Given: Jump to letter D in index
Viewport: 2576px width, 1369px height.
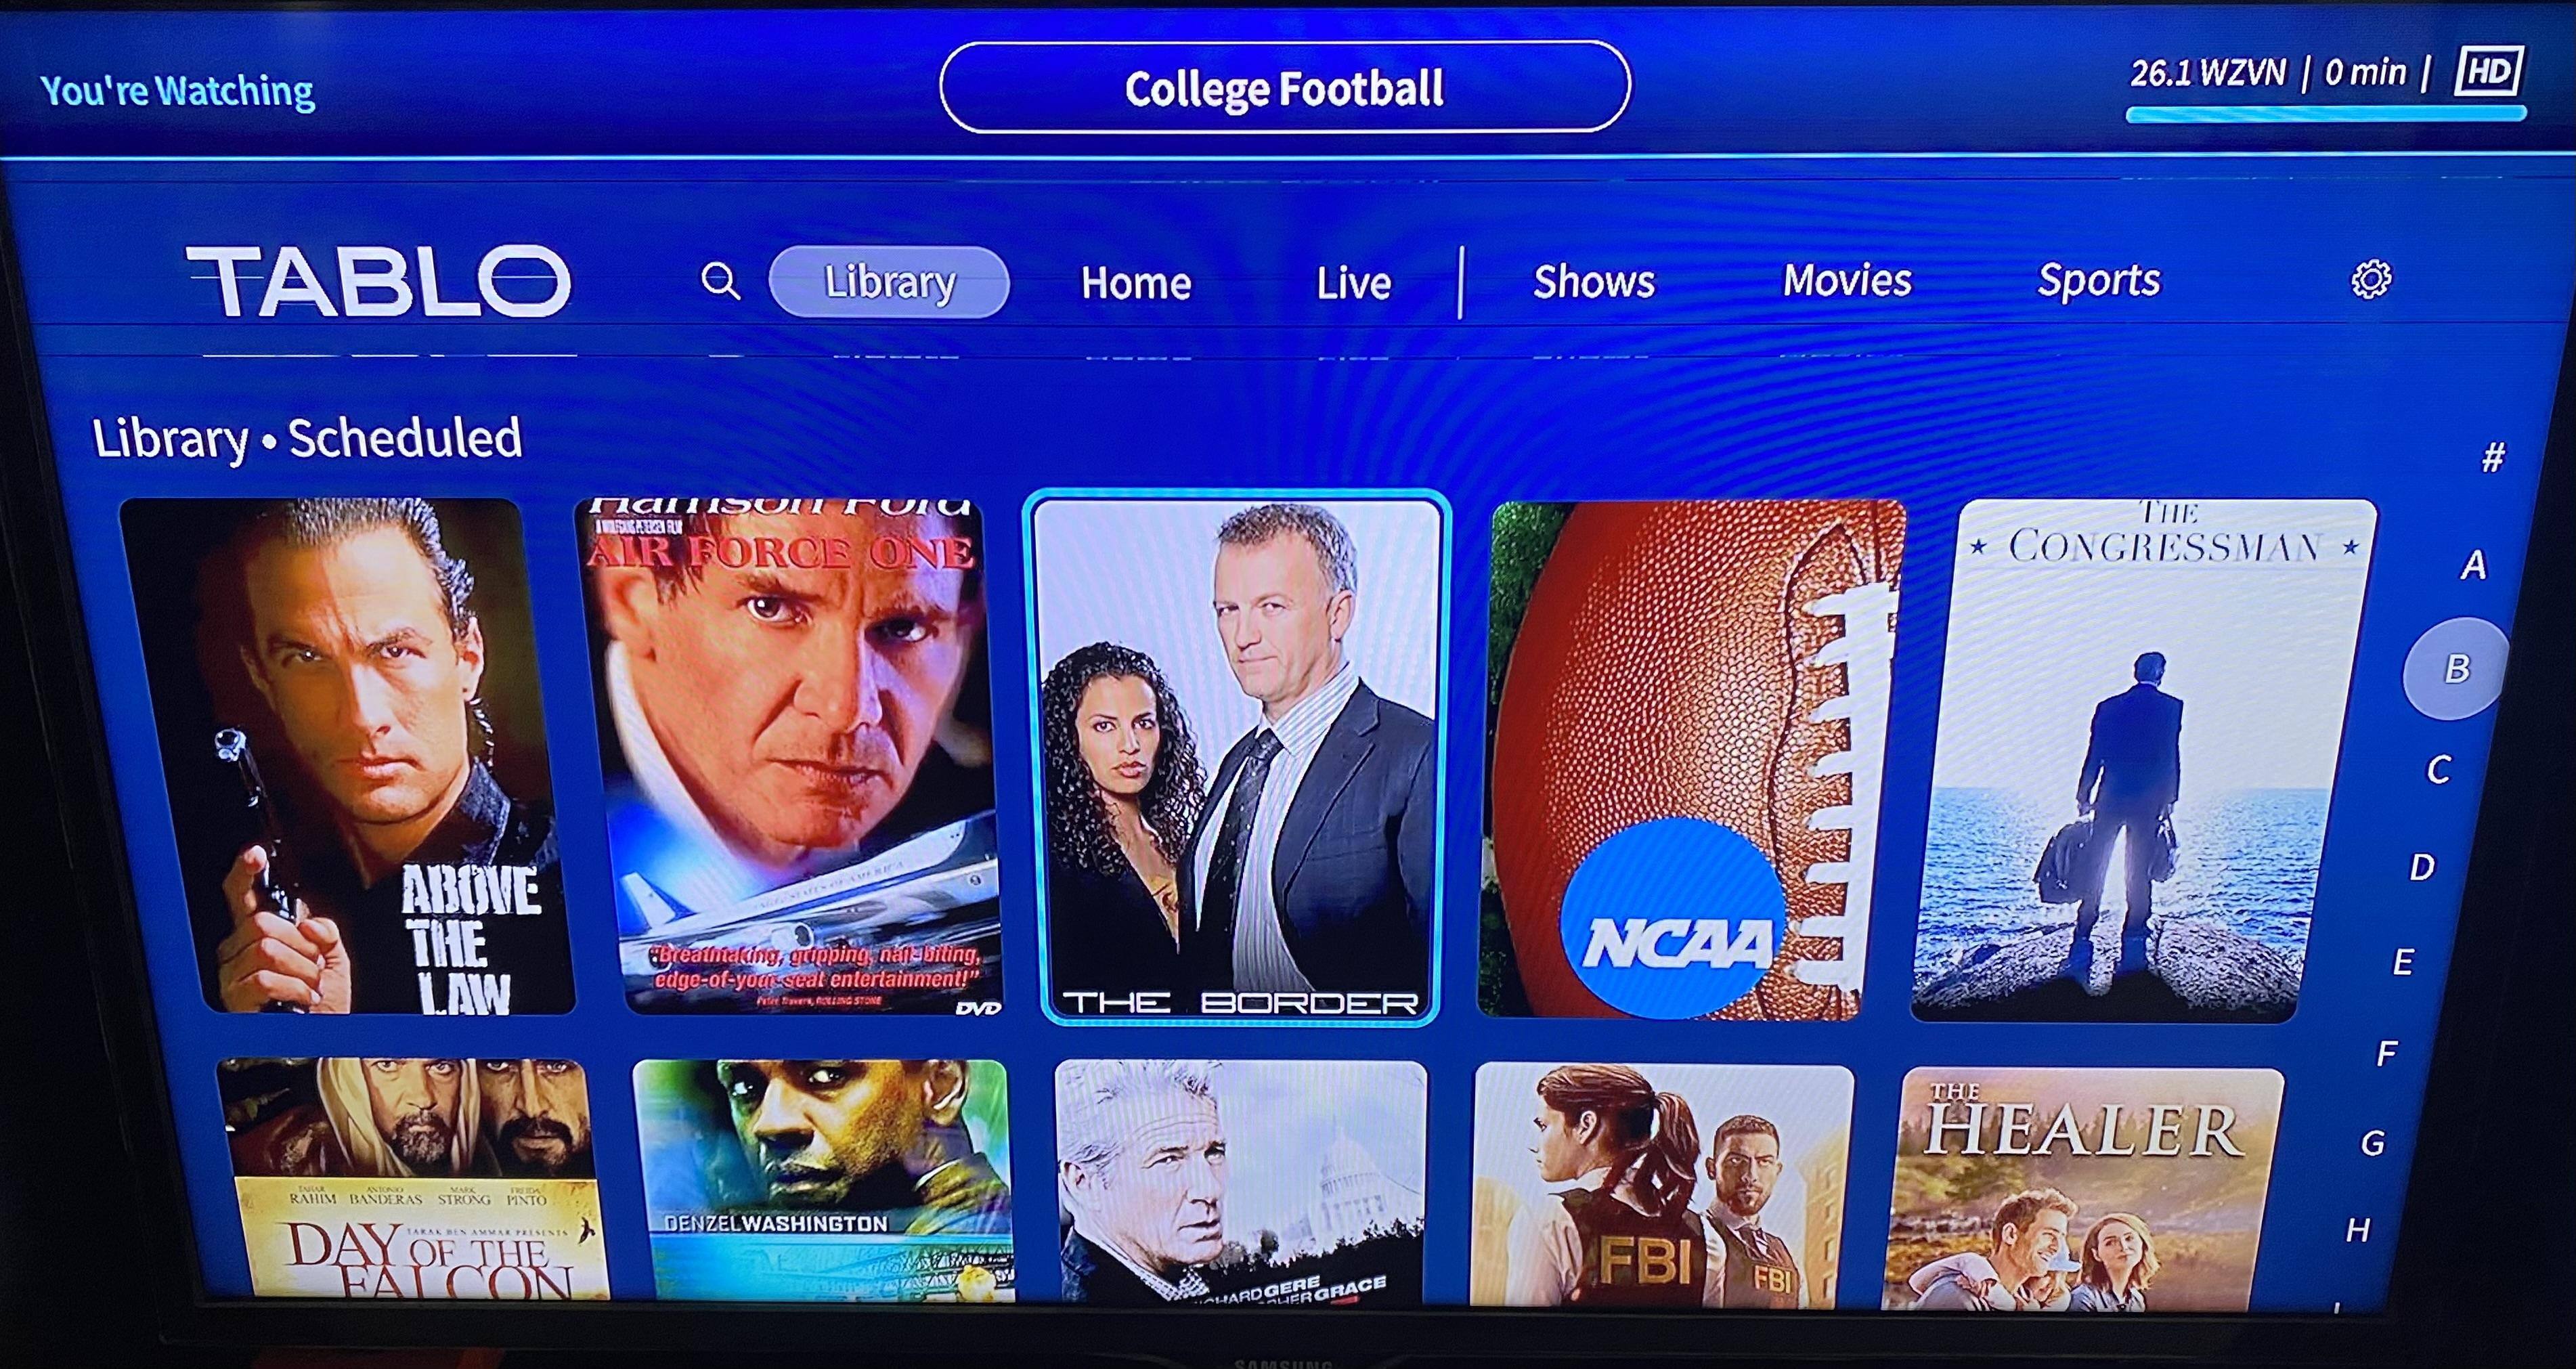Looking at the screenshot, I should click(x=2421, y=867).
